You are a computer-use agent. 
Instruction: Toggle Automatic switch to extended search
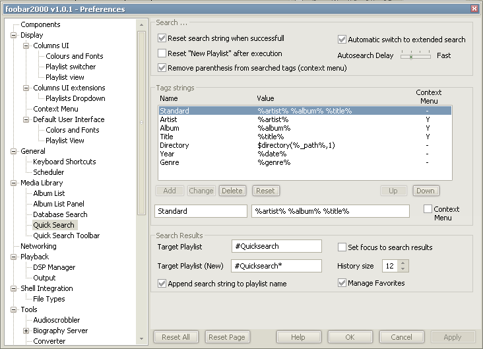342,40
